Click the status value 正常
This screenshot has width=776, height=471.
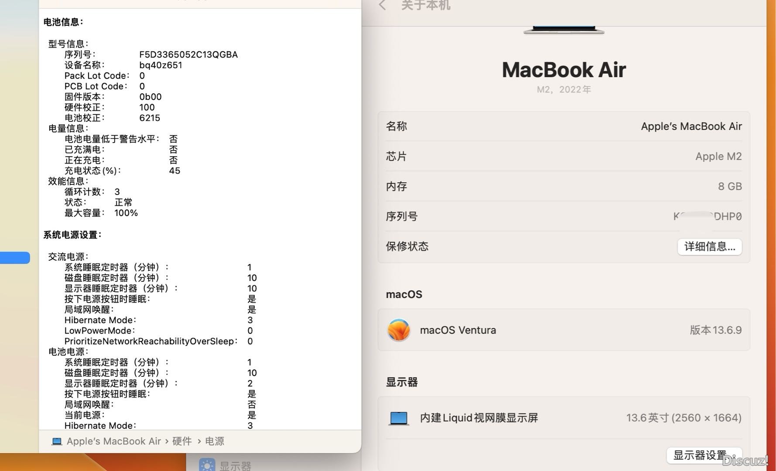point(123,202)
